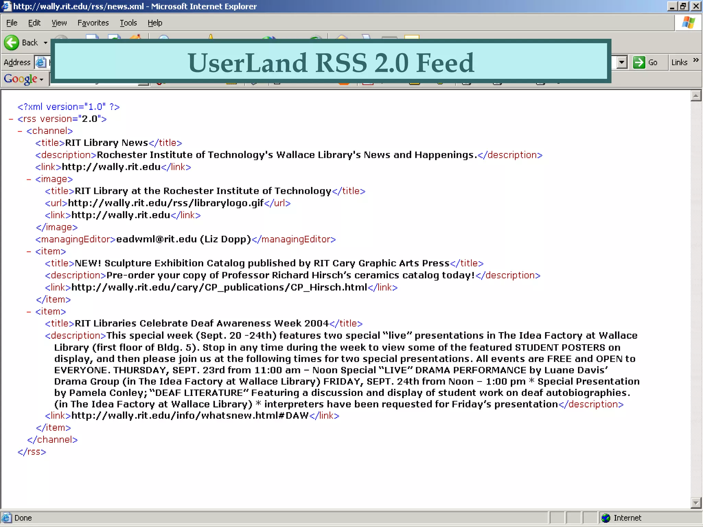
Task: Open the Help menu
Action: click(155, 23)
